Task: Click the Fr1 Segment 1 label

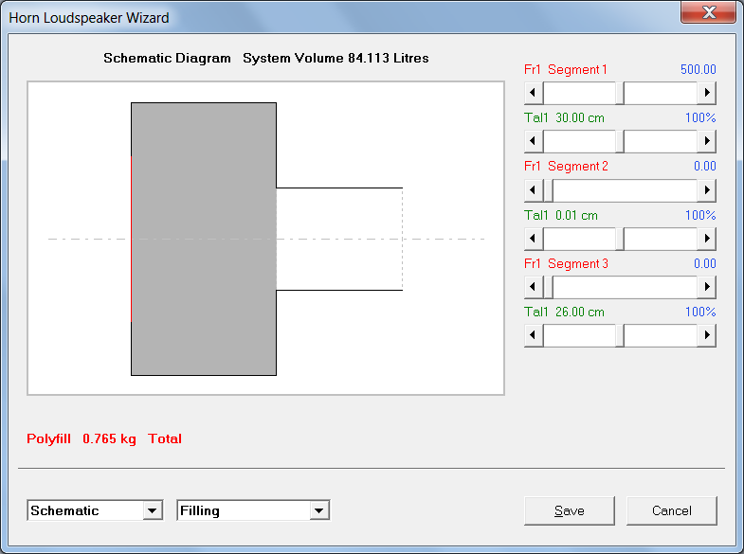Action: click(566, 70)
